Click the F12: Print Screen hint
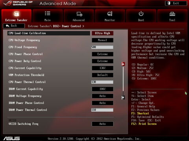Image resolution: width=189 pixels, height=141 pixels. click(144, 124)
